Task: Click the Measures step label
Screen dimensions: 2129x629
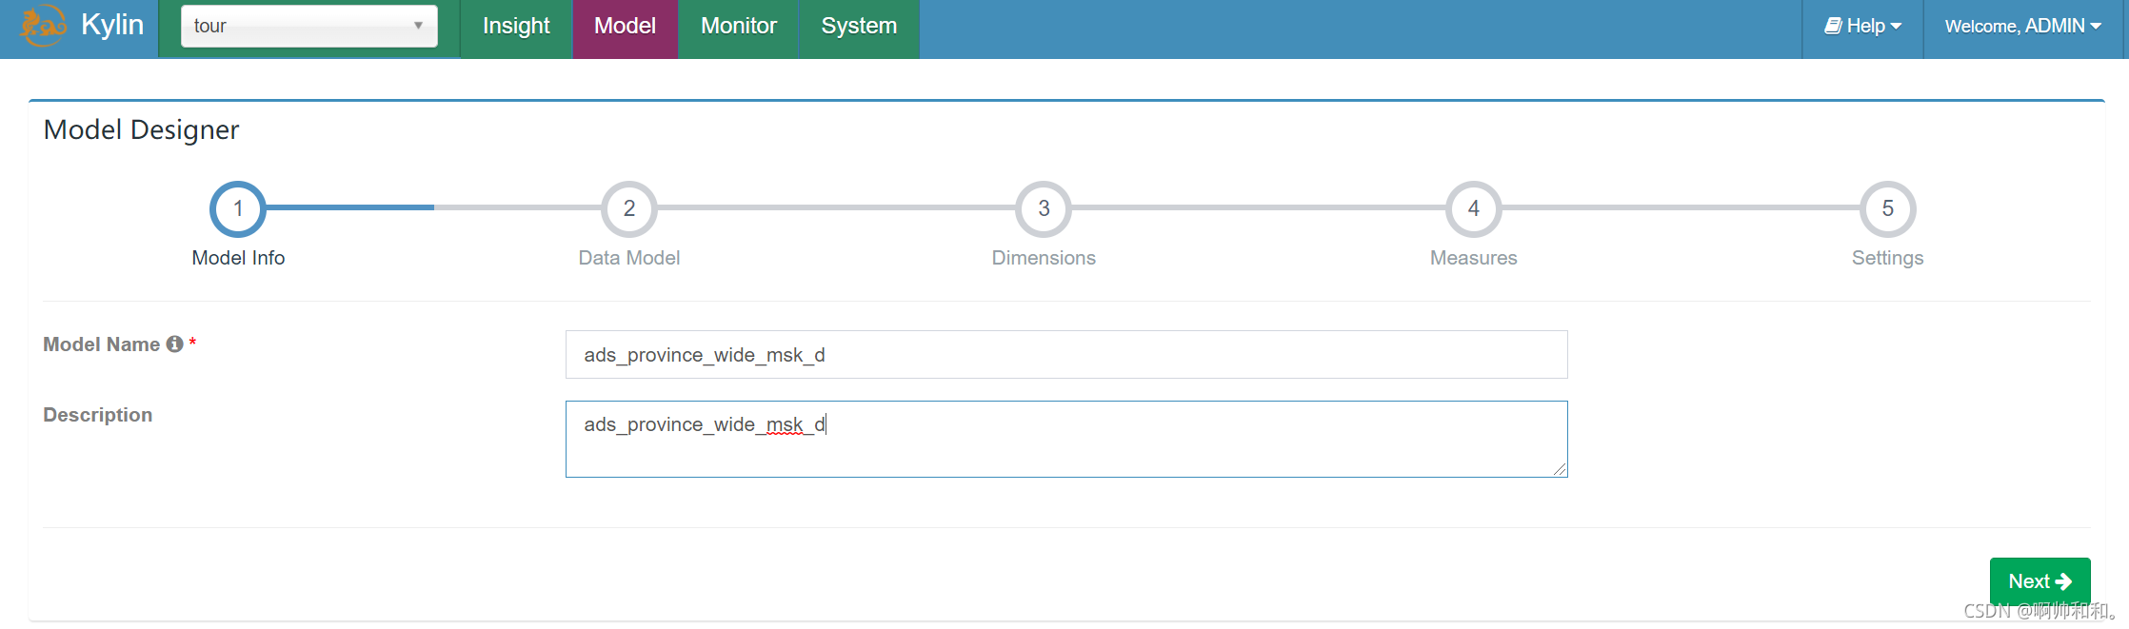Action: click(1474, 258)
